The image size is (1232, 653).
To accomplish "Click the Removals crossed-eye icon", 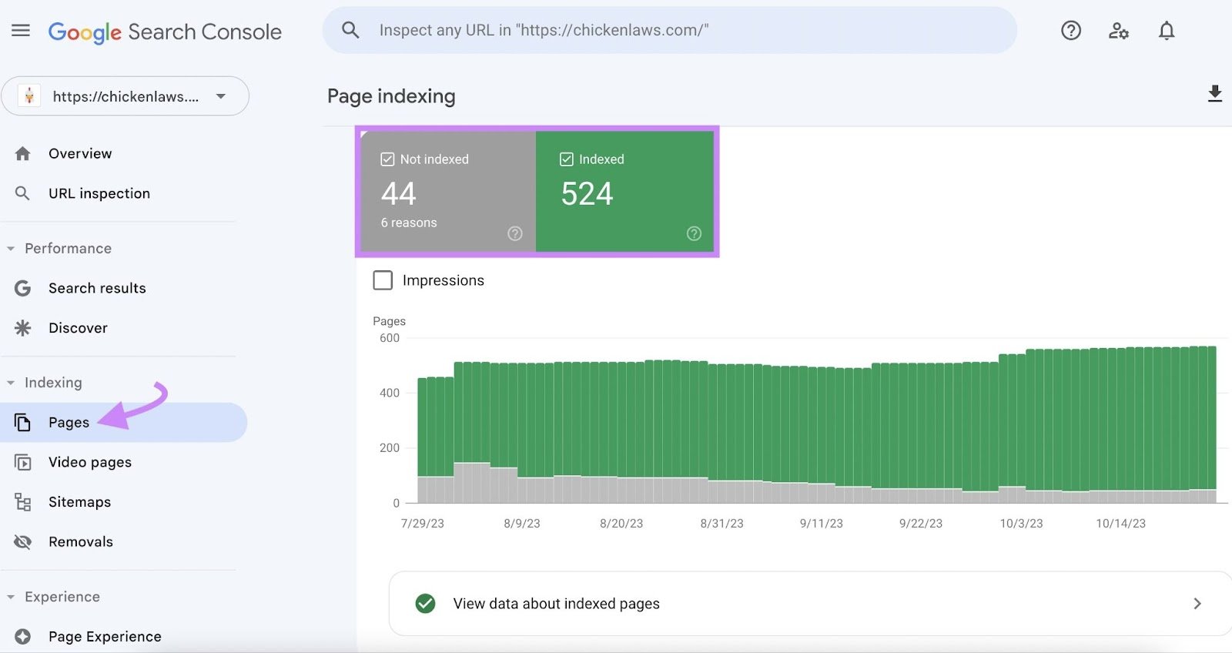I will click(x=23, y=542).
